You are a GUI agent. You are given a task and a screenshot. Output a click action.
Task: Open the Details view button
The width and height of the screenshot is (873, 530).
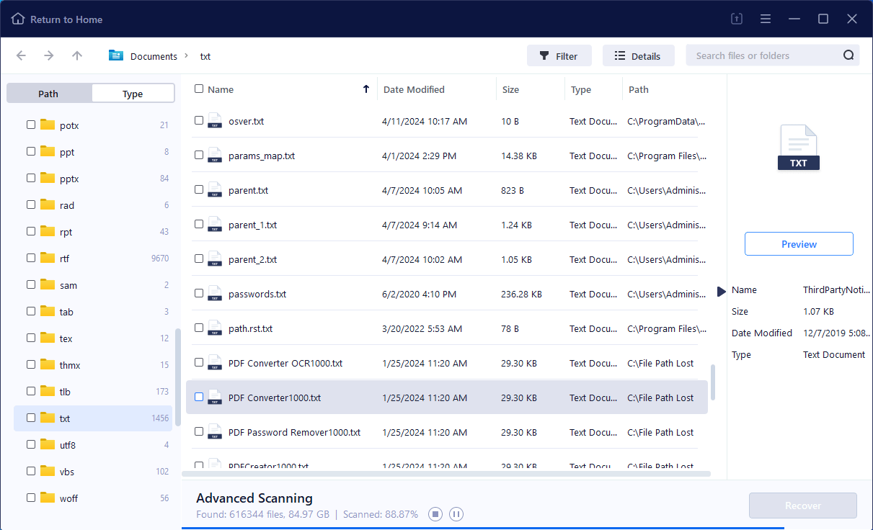pos(638,56)
